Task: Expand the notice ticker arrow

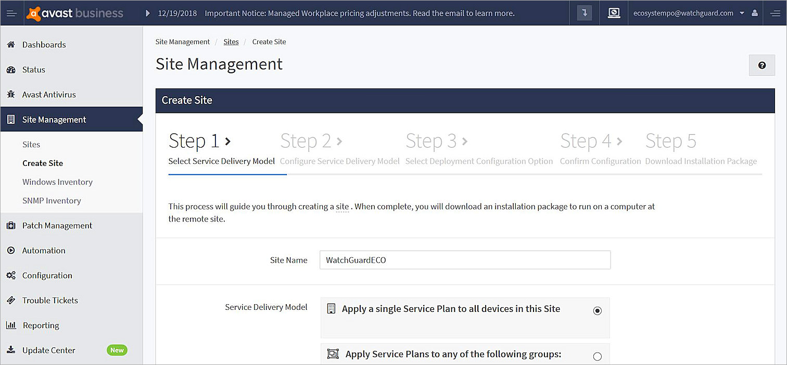Action: pos(148,14)
